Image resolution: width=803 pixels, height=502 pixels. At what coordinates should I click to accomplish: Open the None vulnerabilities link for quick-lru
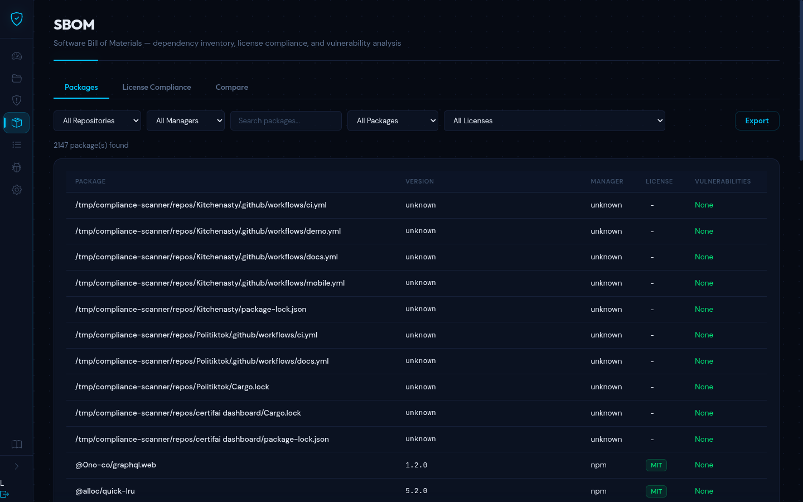pyautogui.click(x=704, y=491)
